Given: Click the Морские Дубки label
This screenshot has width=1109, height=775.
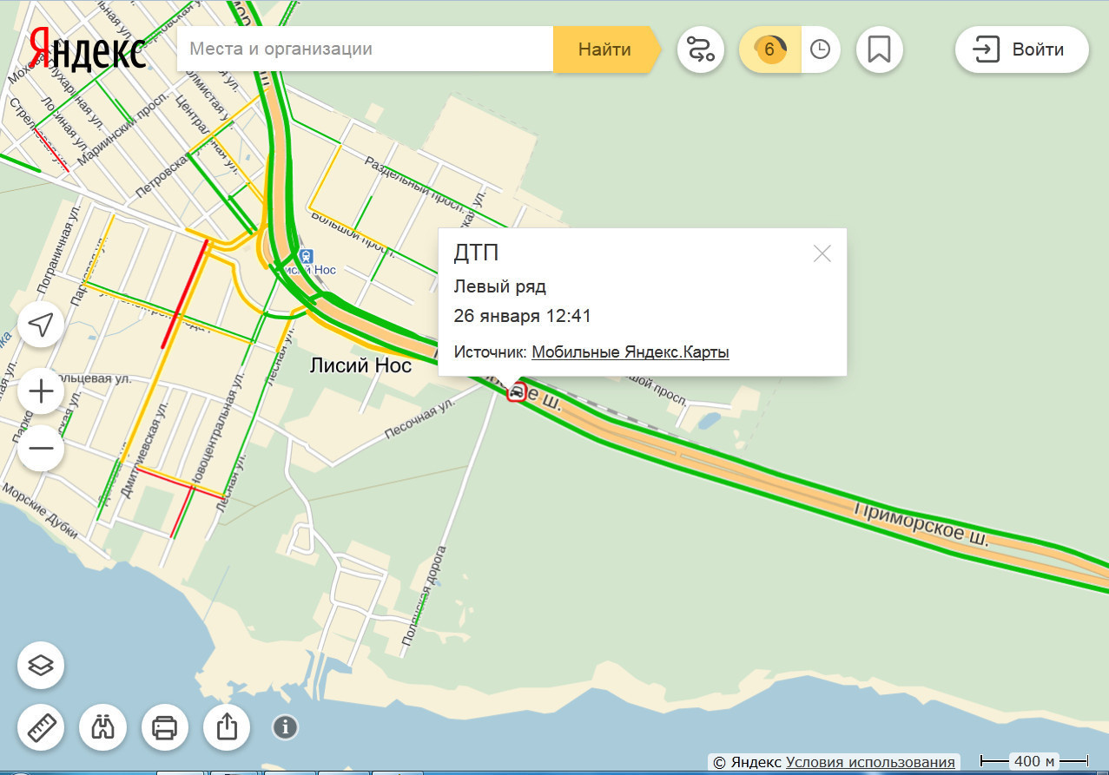Looking at the screenshot, I should point(39,511).
